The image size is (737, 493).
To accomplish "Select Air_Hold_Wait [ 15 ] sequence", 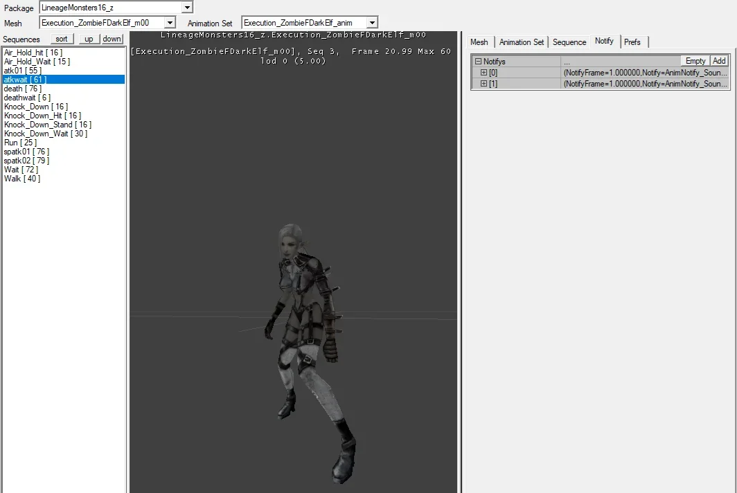I will click(x=64, y=62).
